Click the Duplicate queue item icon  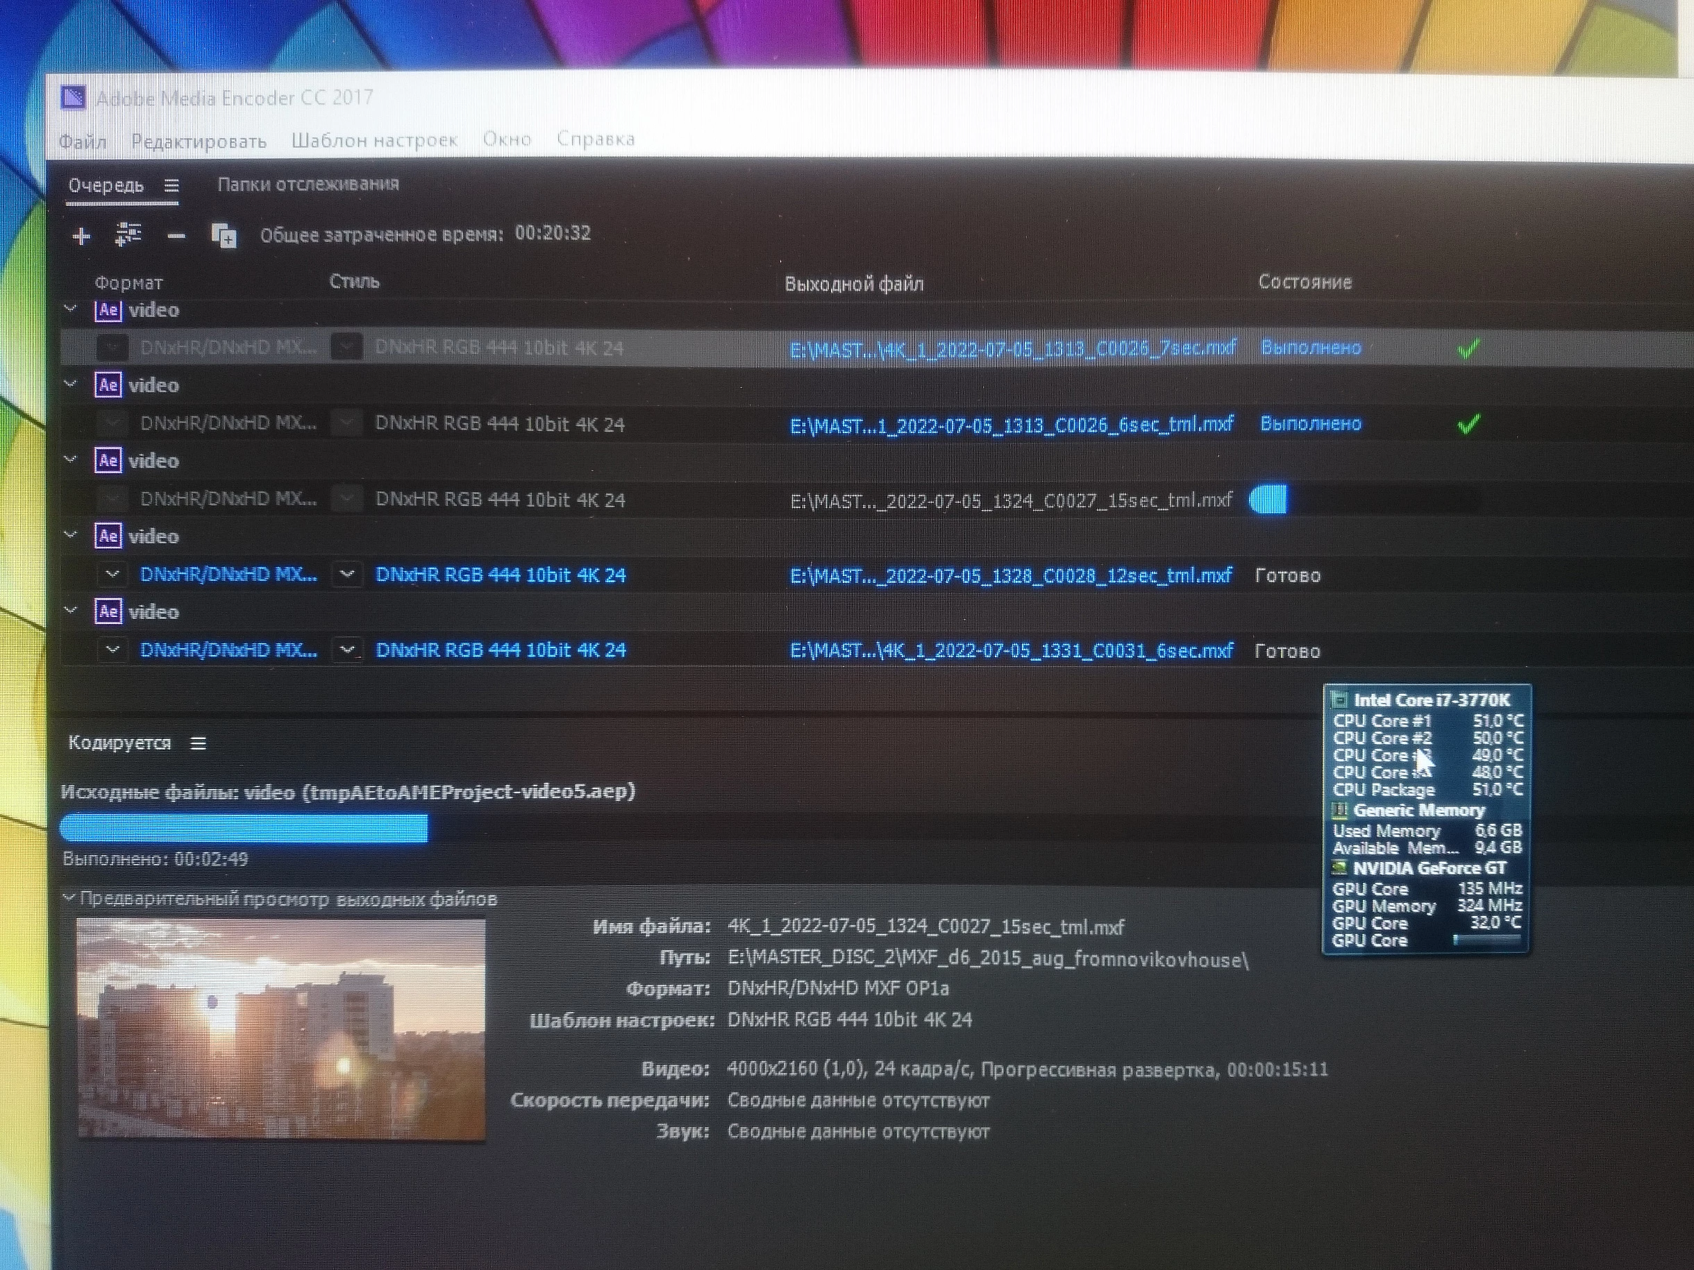point(224,236)
